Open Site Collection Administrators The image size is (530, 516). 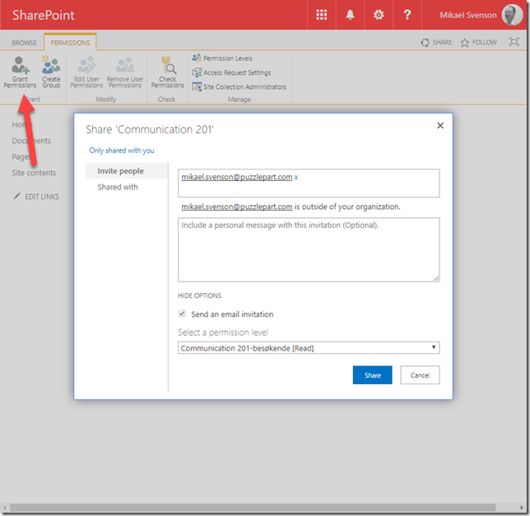[239, 87]
